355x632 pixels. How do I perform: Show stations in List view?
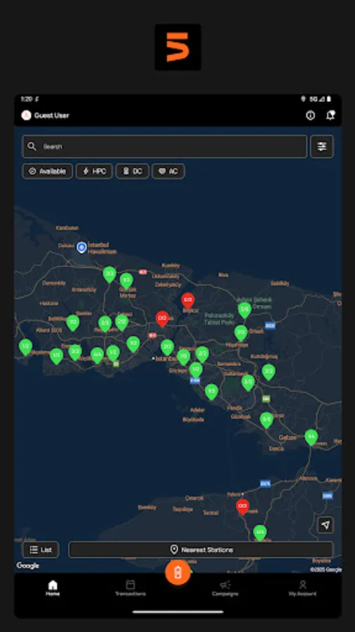tap(41, 550)
